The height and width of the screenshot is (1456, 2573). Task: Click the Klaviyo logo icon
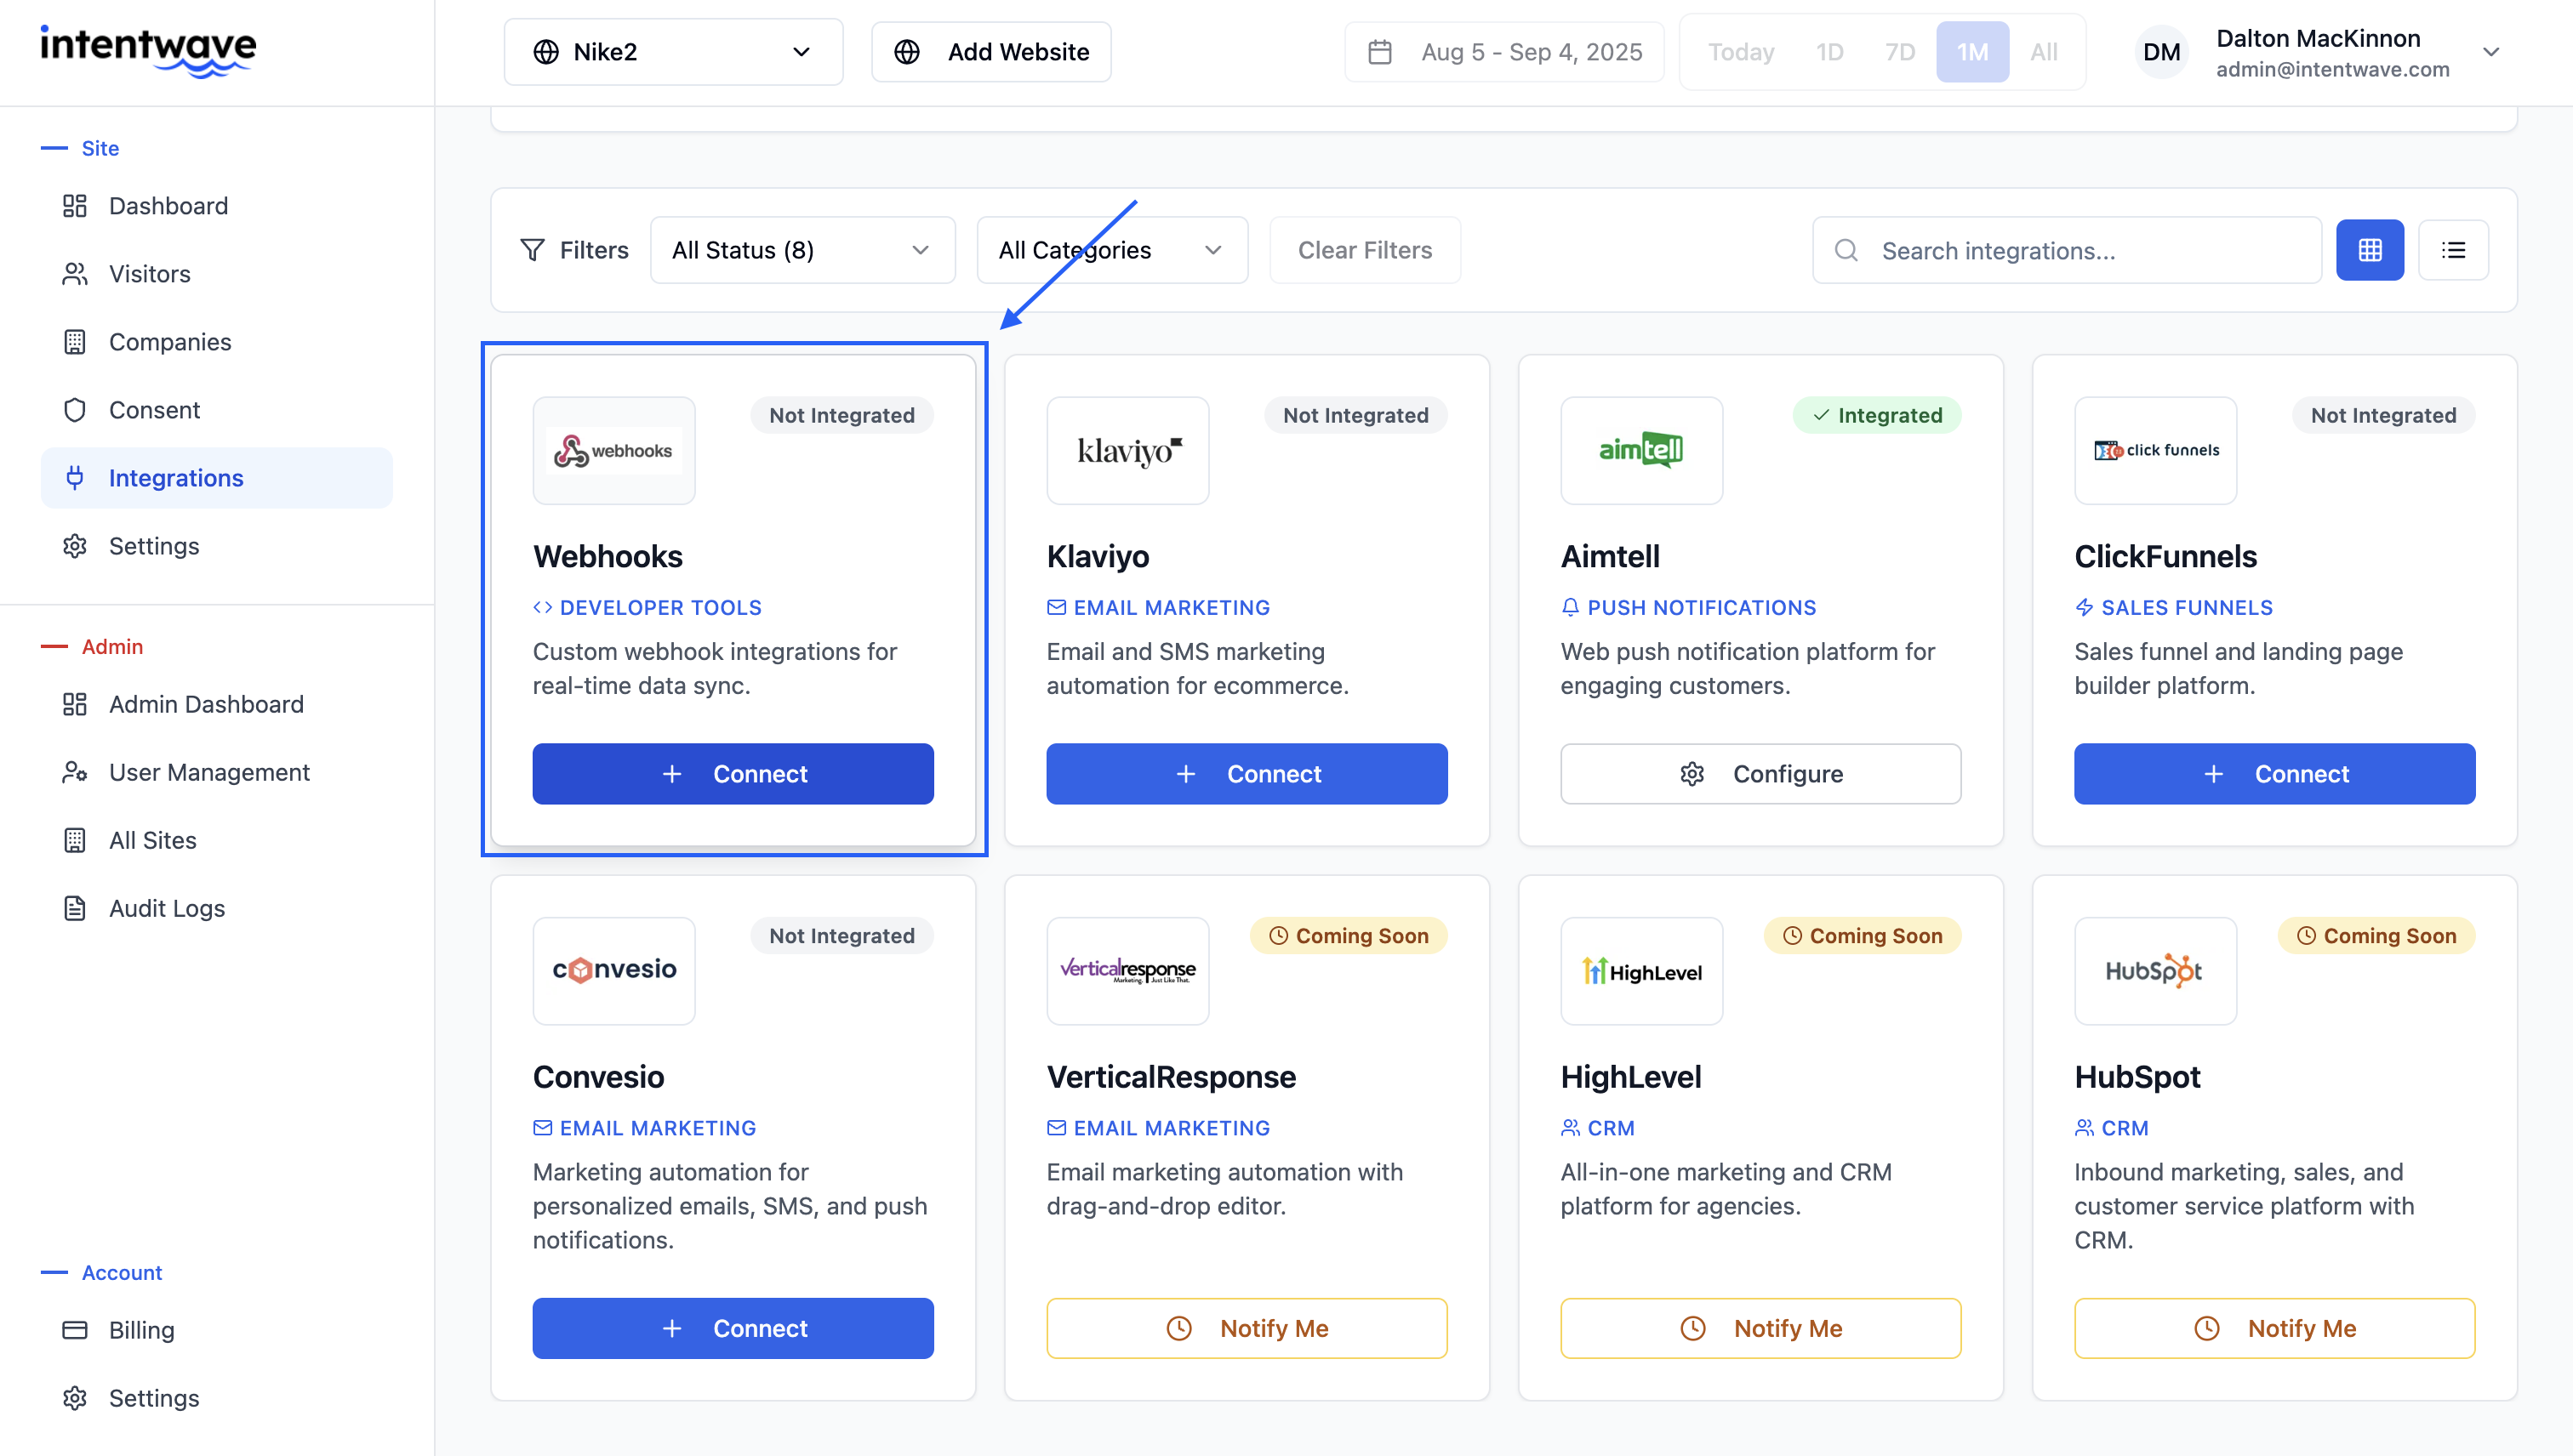click(1127, 450)
